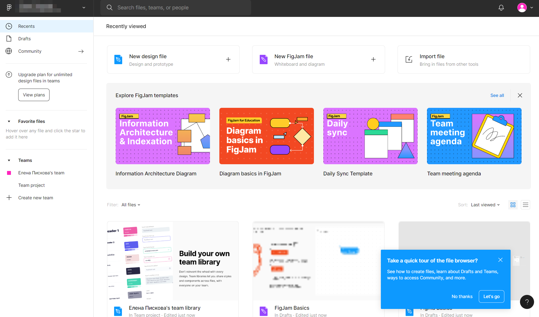This screenshot has height=317, width=539.
Task: Open the help question mark button
Action: tap(527, 302)
